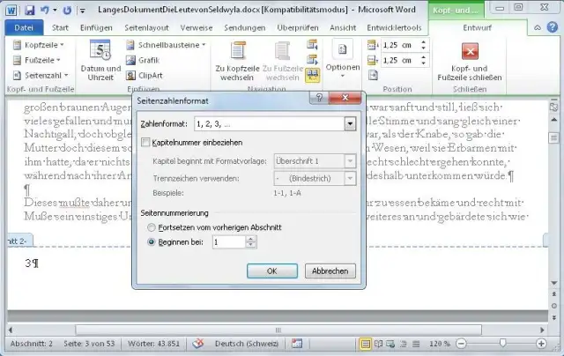Viewport: 564px width, 356px height.
Task: Close the Seitenzahlenformat dialog
Action: pyautogui.click(x=345, y=98)
